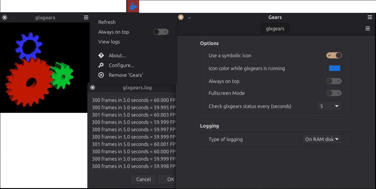Screen dimensions: 376x189
Task: Select Refresh from the menu
Action: point(107,22)
